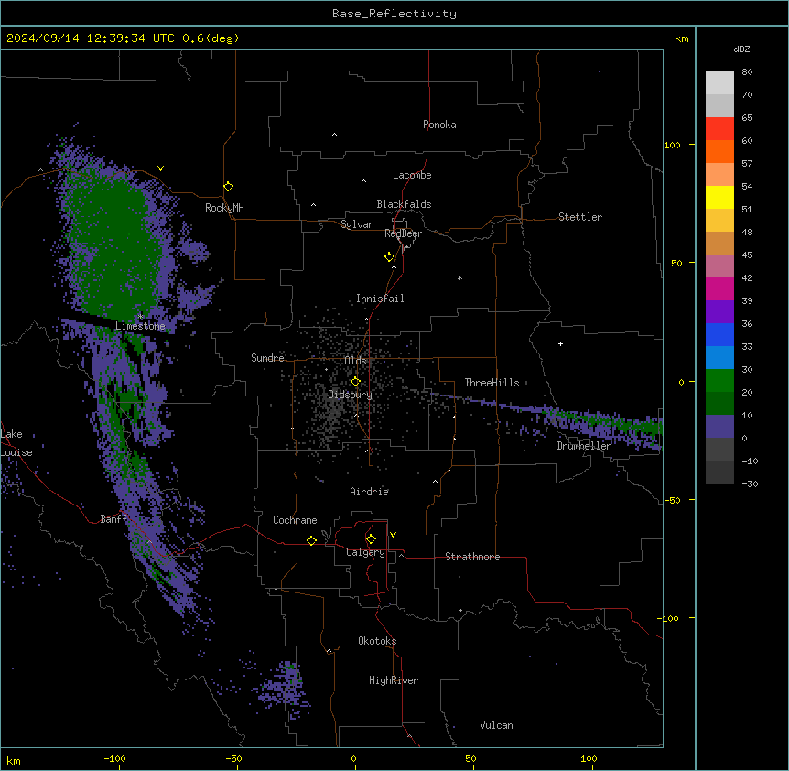The height and width of the screenshot is (771, 789).
Task: Click the ThreeHills town label
Action: (492, 383)
